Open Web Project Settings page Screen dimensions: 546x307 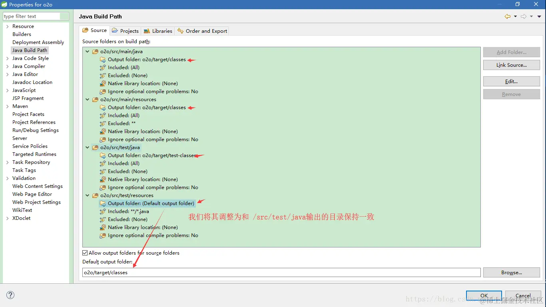click(36, 202)
